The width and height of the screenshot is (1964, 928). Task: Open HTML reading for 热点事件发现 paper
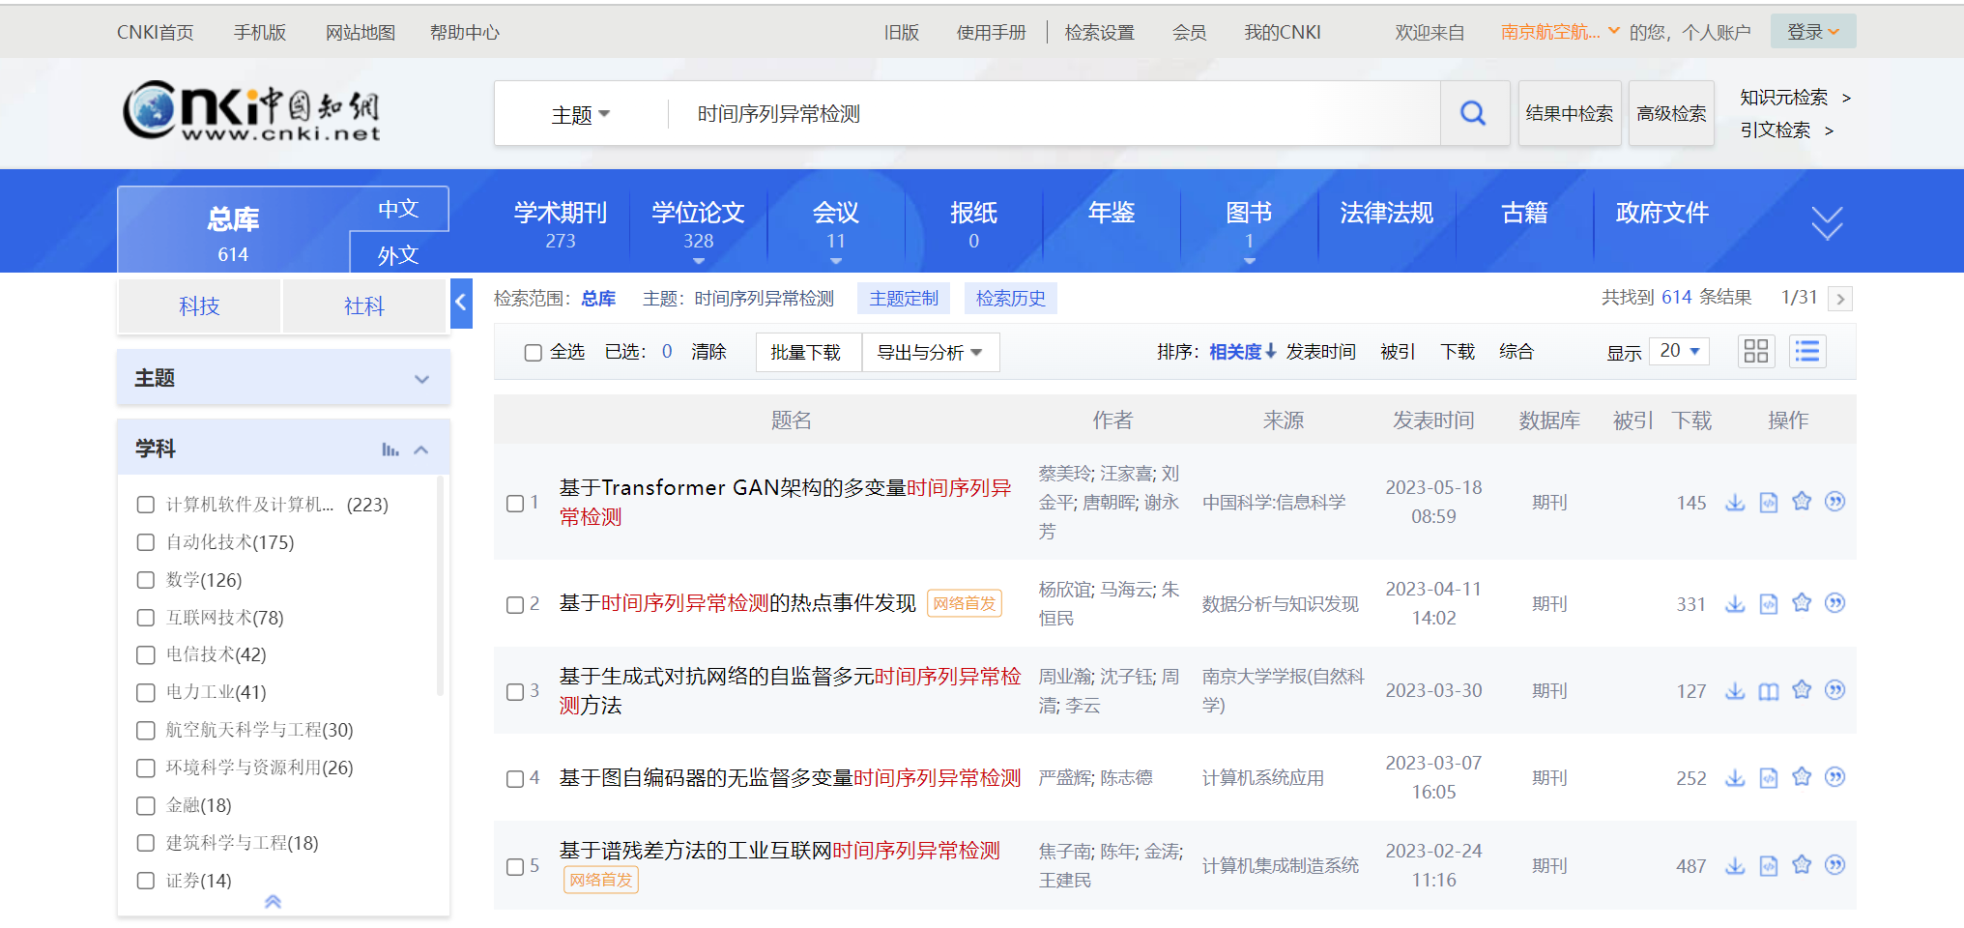tap(1768, 603)
